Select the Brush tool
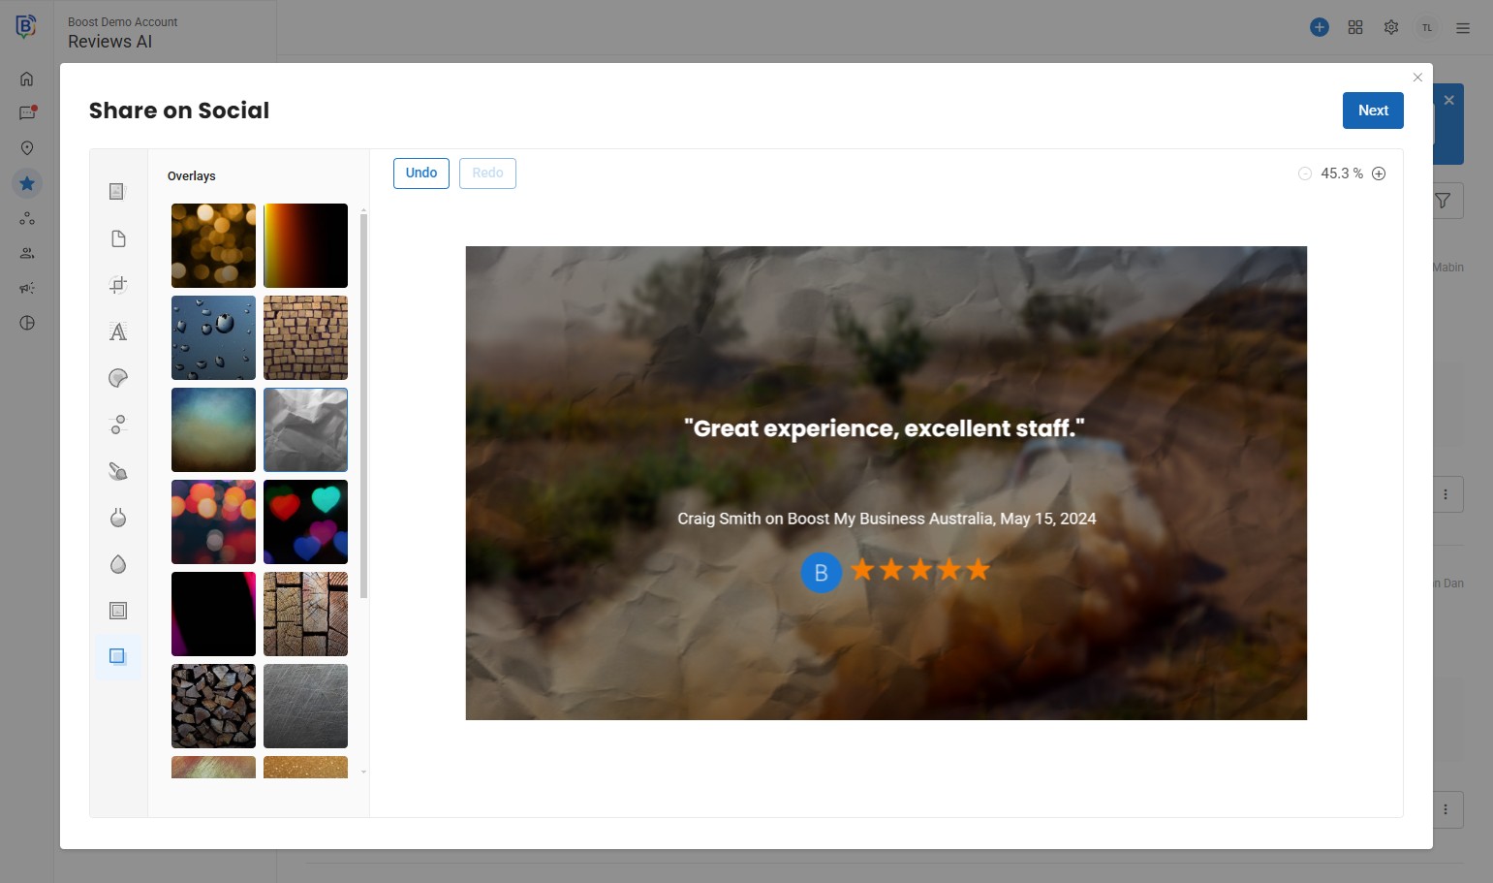 (x=118, y=471)
